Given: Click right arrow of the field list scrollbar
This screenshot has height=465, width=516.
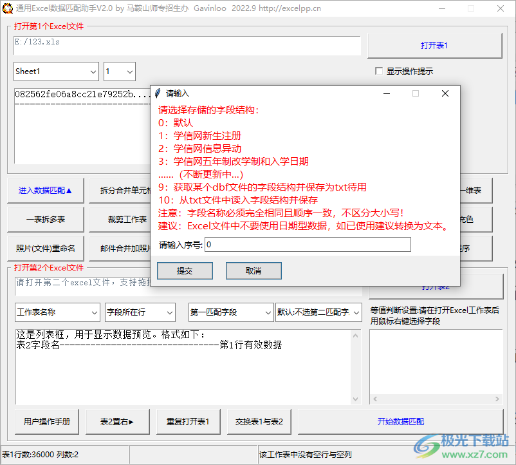Looking at the screenshot, I should [497, 399].
